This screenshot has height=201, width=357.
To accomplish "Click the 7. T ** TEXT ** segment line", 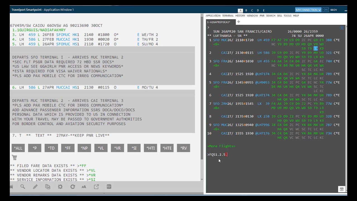I will click(x=61, y=135).
